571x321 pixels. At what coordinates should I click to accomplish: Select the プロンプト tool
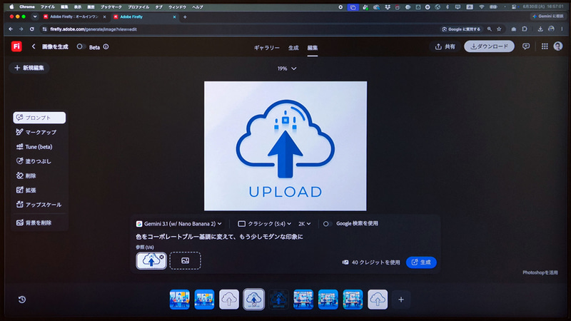(39, 118)
